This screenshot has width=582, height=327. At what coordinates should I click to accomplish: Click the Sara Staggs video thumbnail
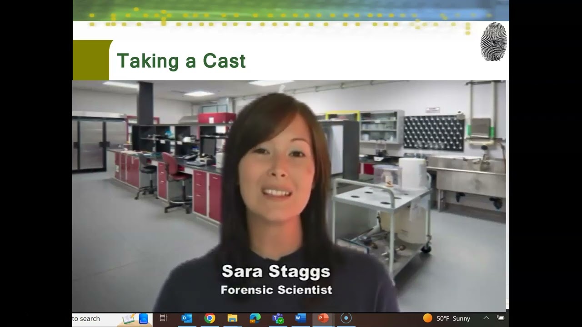(x=289, y=196)
